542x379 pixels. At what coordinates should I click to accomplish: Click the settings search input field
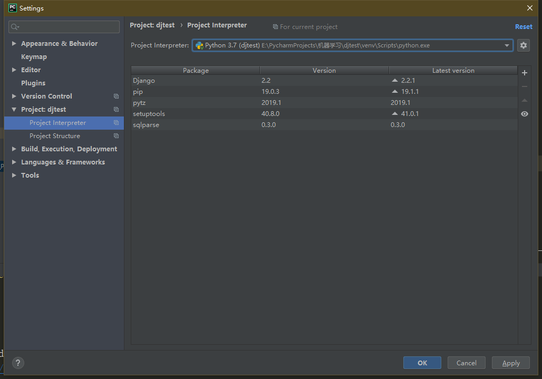(64, 27)
